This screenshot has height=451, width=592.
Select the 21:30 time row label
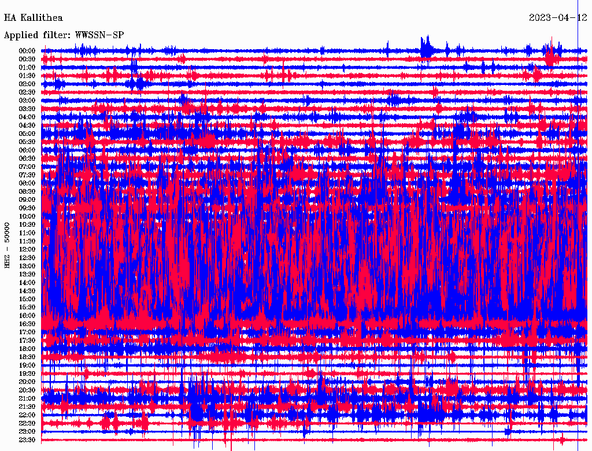tap(27, 407)
